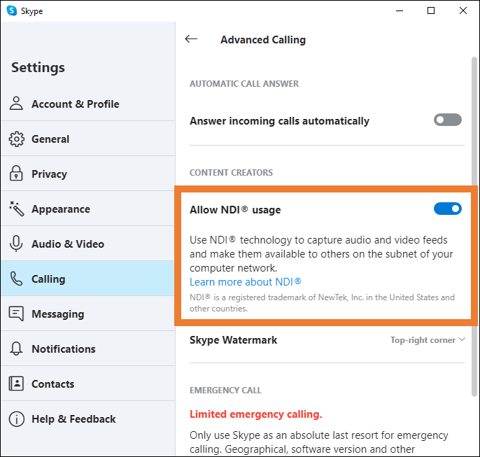Minimize the Skype window

coord(400,10)
